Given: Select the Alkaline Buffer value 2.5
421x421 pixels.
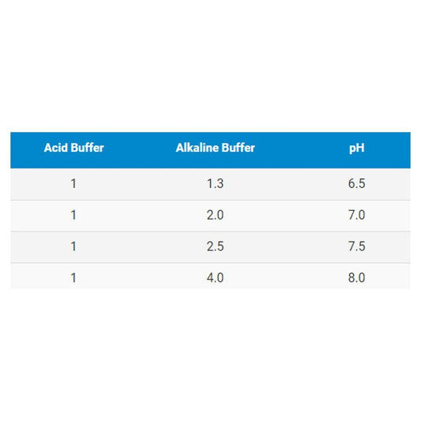Looking at the screenshot, I should click(x=215, y=246).
